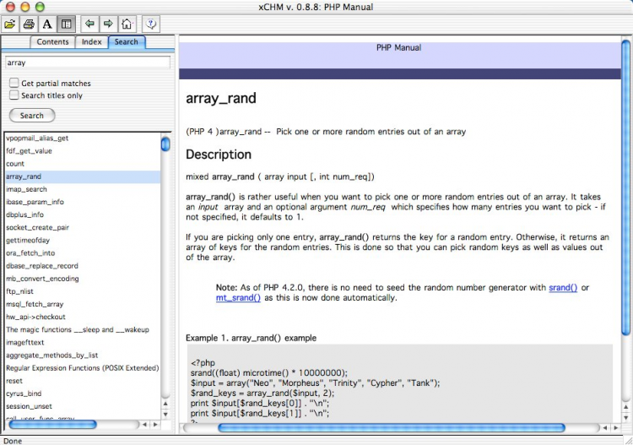
Task: Go forward with the right arrow
Action: 108,24
